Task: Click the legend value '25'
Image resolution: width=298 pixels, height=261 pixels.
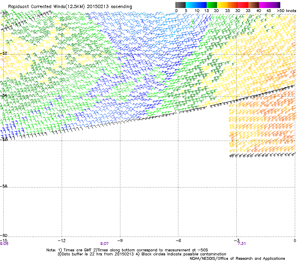Action: 228,11
